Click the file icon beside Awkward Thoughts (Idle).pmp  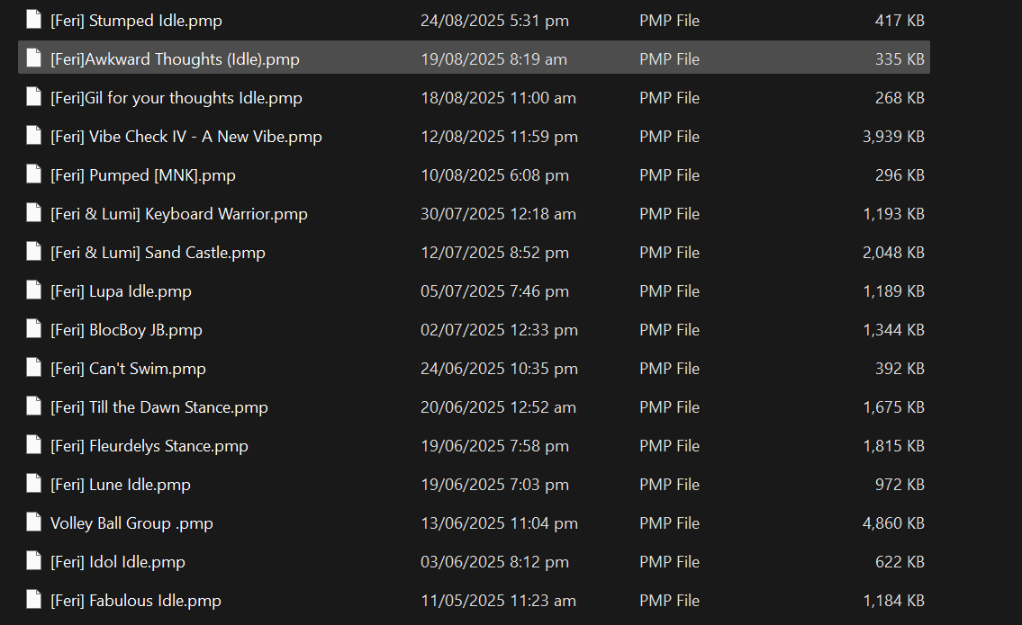(34, 58)
